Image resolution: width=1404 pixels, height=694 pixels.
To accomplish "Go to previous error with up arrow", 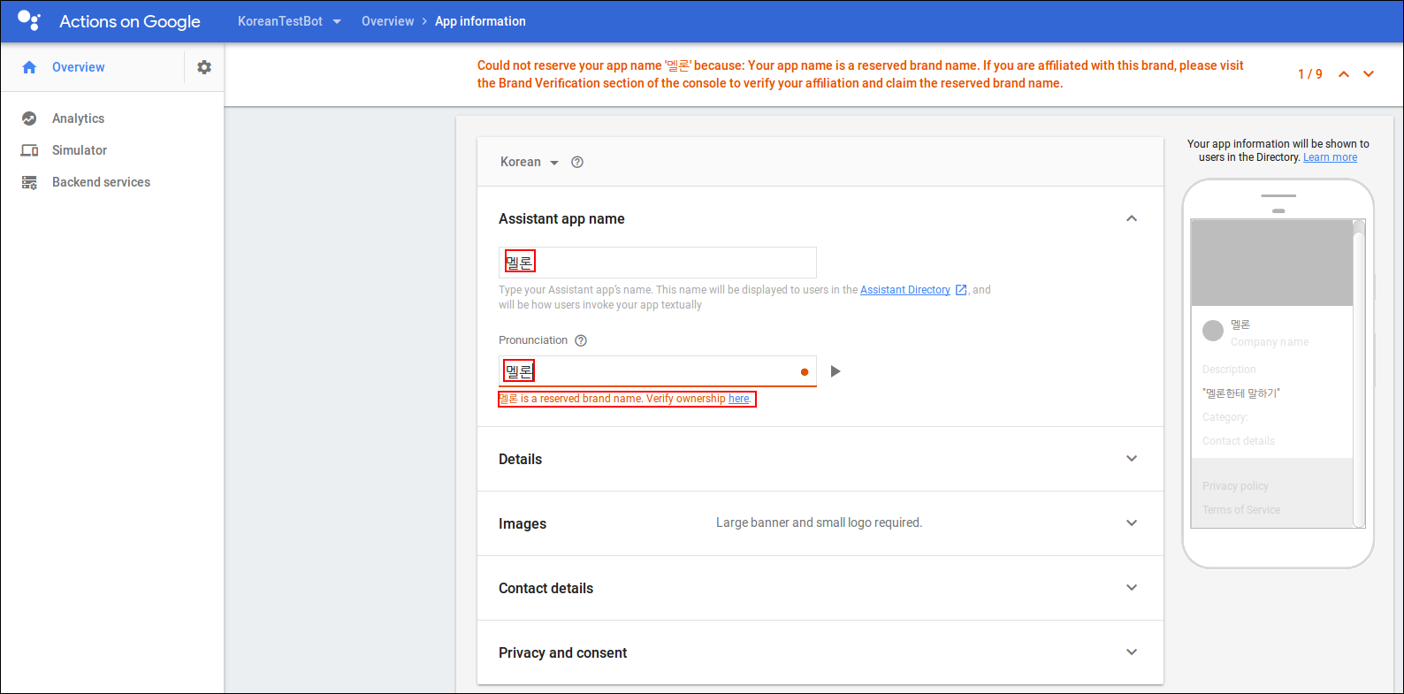I will click(1344, 74).
